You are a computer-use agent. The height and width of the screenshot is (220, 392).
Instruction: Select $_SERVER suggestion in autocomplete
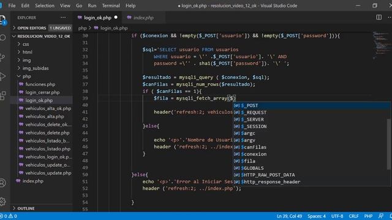pos(312,120)
